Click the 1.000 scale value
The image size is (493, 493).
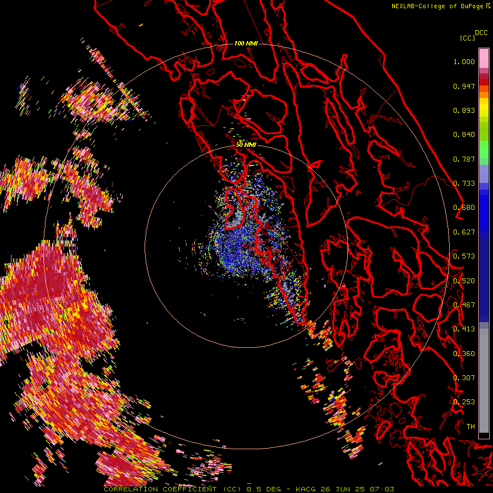464,62
